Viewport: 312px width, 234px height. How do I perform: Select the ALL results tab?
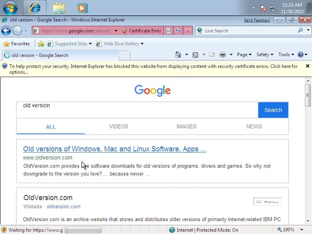click(51, 127)
